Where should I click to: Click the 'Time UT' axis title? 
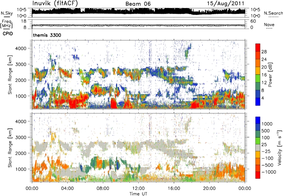138,194
